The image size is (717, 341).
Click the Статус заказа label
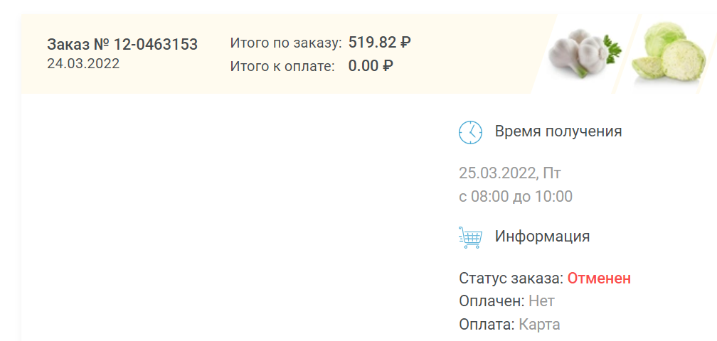511,278
